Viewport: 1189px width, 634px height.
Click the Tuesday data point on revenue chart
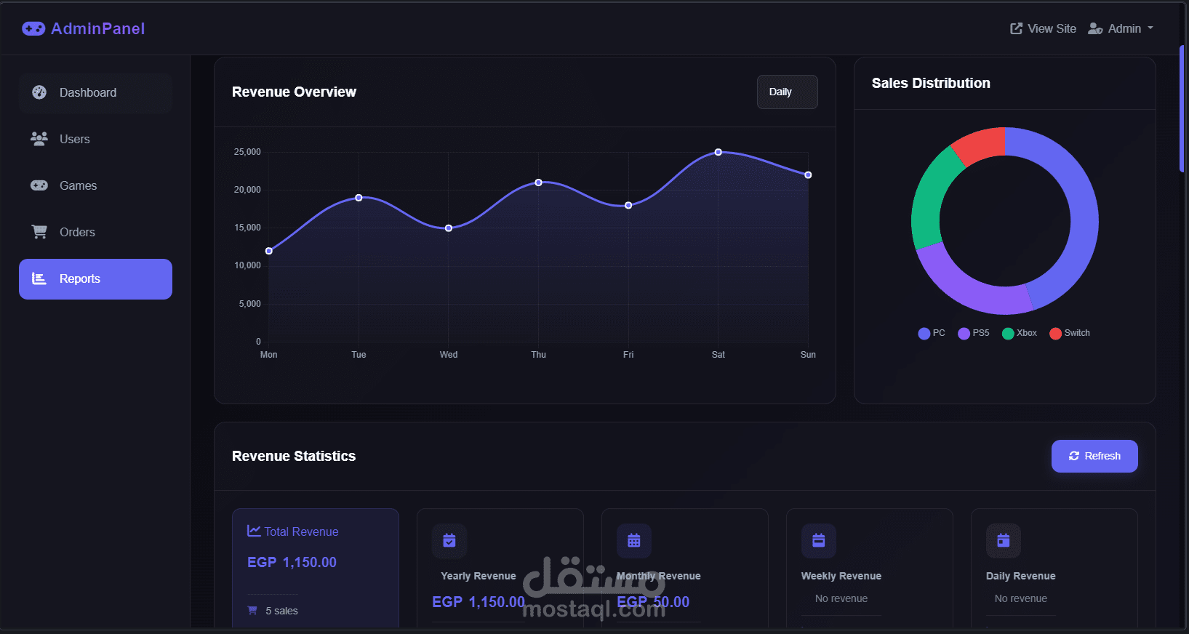point(359,198)
